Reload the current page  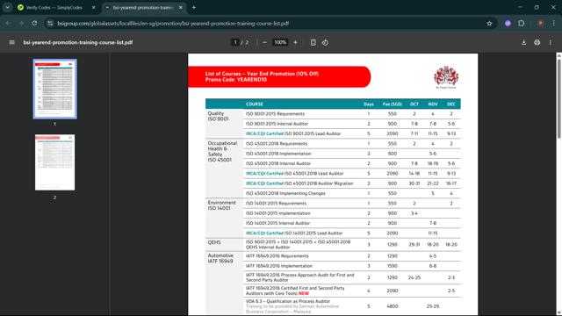(34, 24)
